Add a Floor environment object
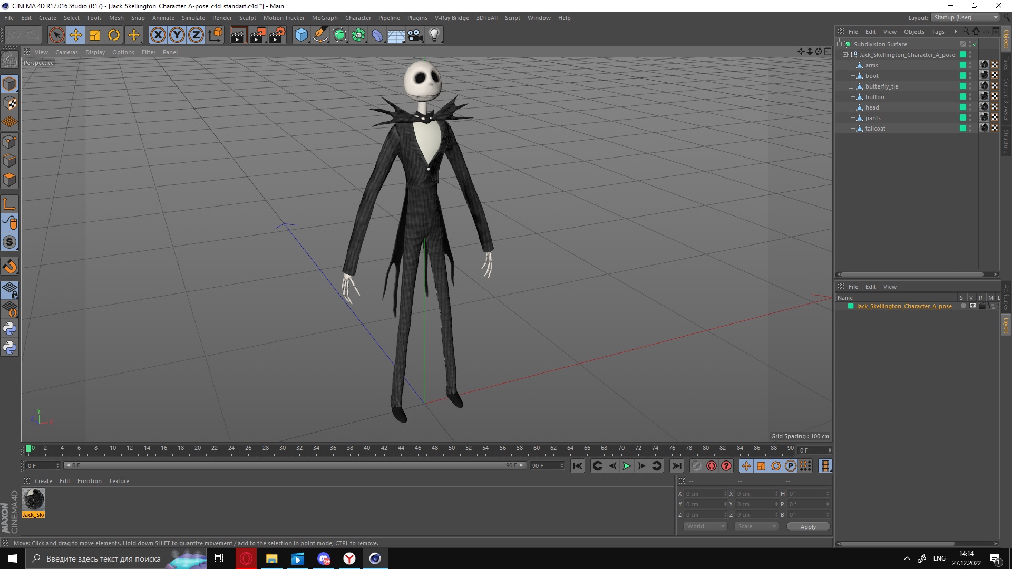The height and width of the screenshot is (569, 1012). tap(396, 35)
